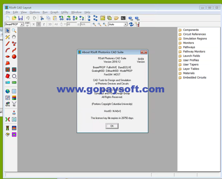This screenshot has height=179, width=222.
Task: Click OK in the About dialog
Action: click(112, 126)
